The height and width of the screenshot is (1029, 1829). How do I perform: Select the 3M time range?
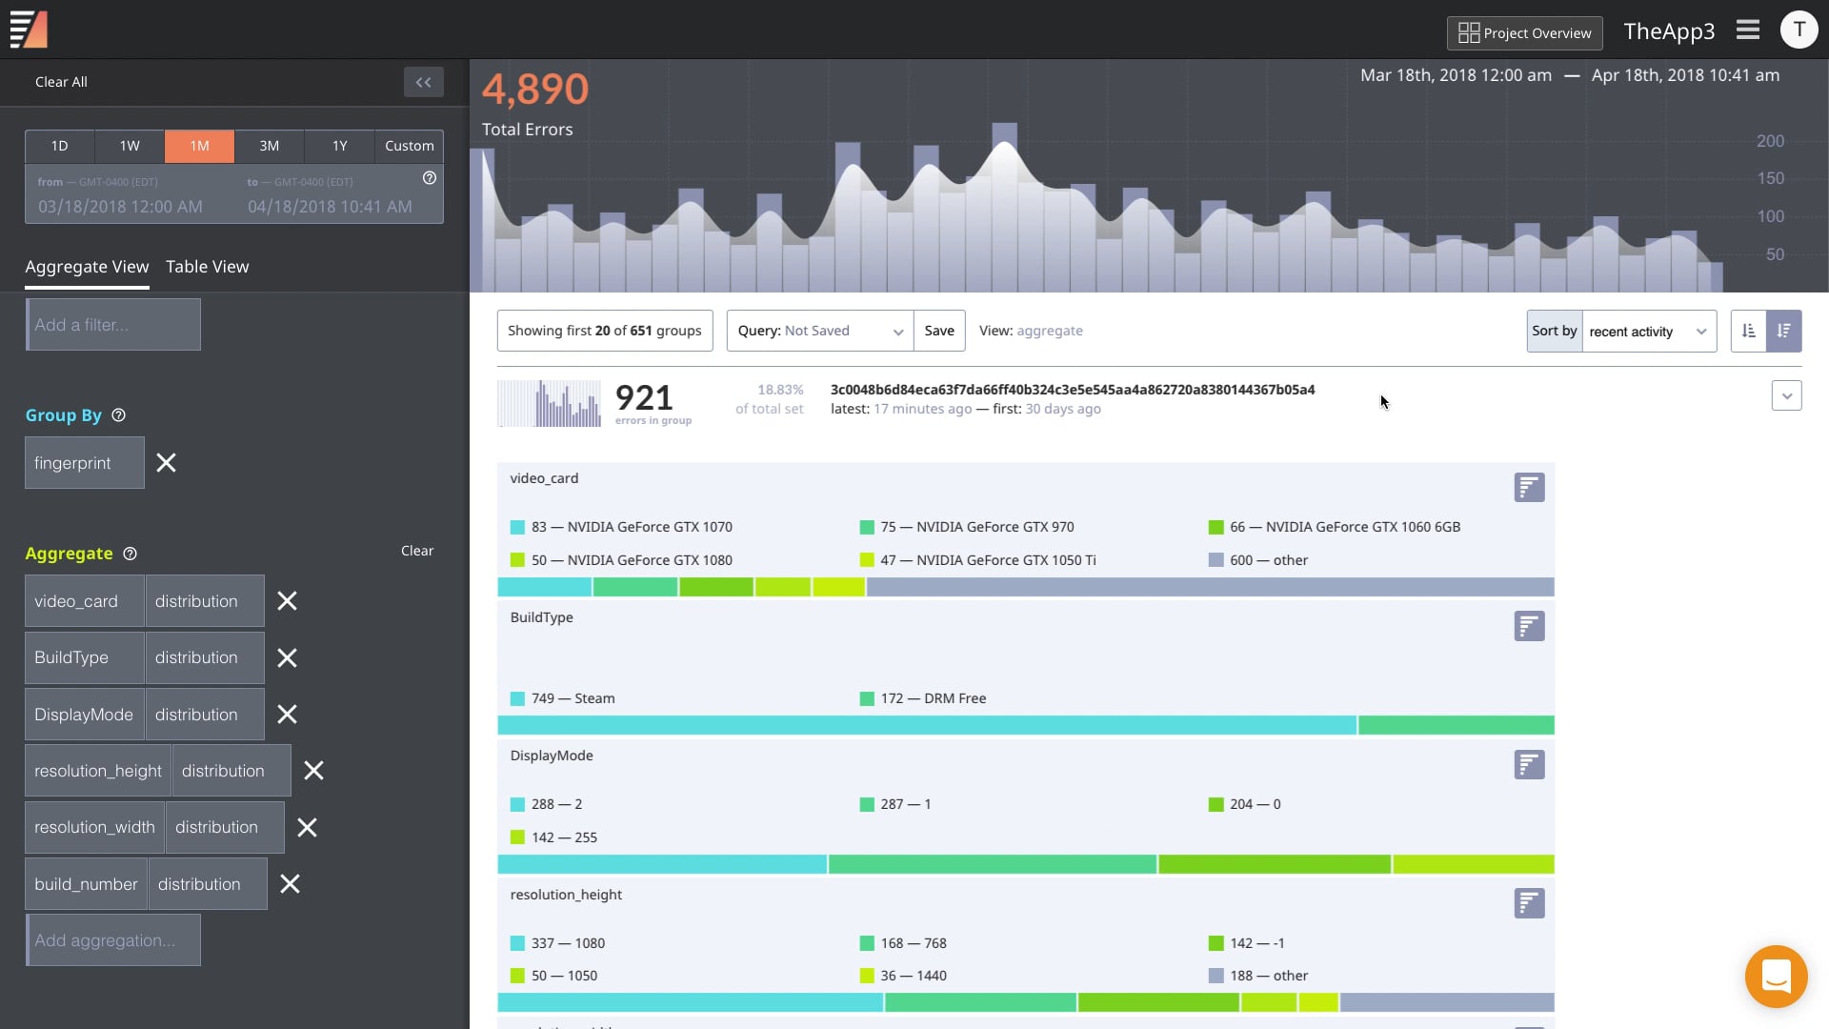(x=269, y=146)
